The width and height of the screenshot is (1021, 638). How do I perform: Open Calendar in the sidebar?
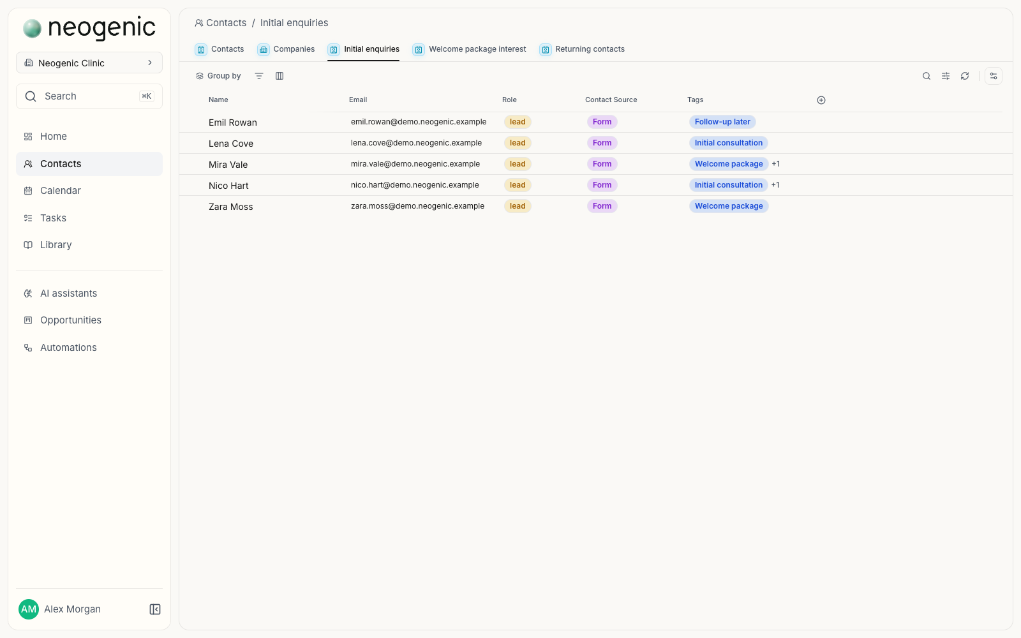click(89, 191)
